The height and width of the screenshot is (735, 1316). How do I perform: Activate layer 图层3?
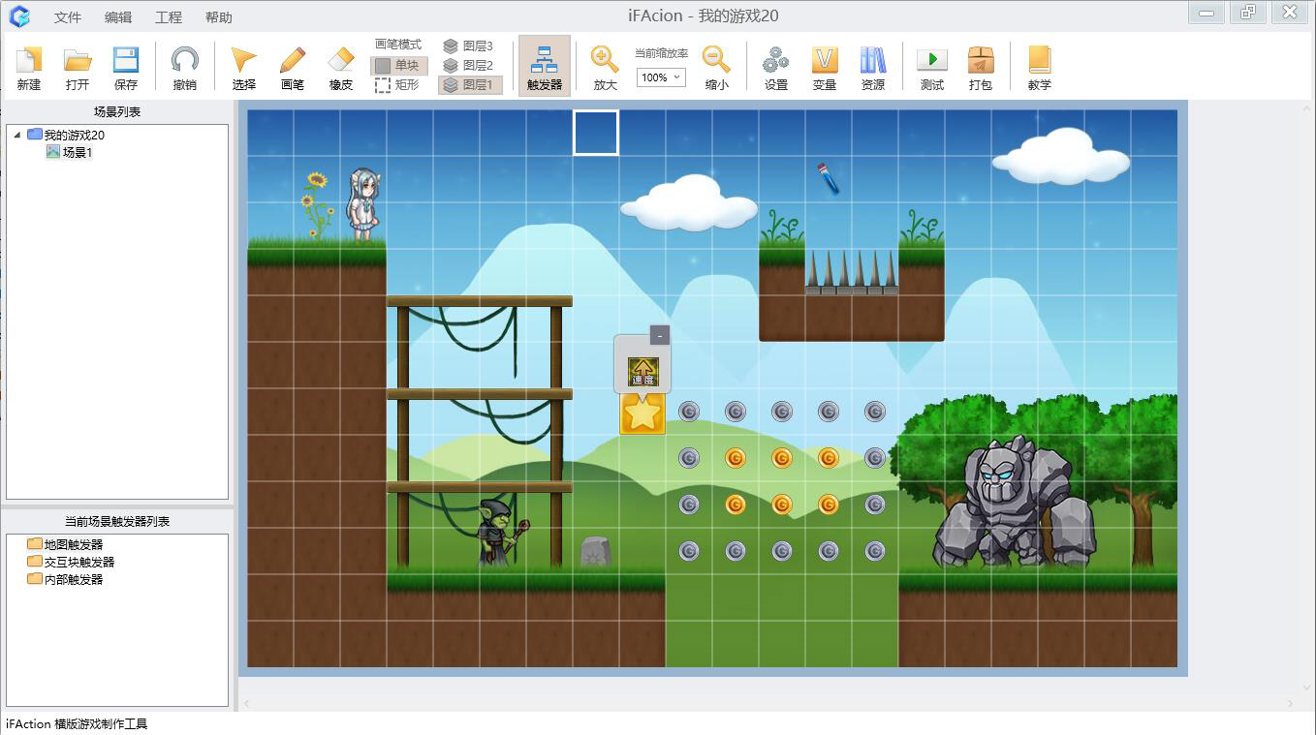coord(469,46)
